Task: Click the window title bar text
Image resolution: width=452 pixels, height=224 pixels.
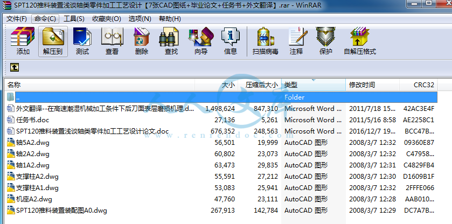Action: click(x=168, y=5)
